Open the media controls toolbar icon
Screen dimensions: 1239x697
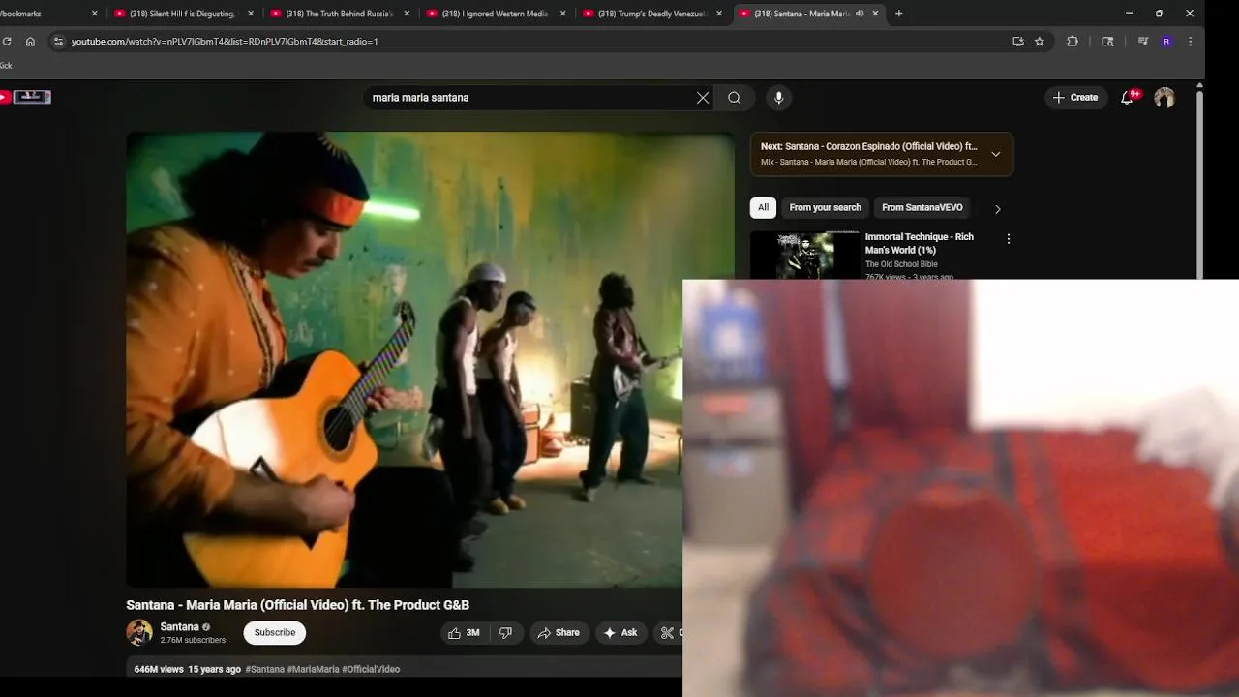(1143, 42)
